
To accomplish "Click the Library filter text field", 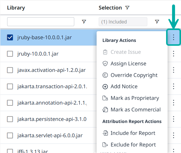I will pos(41,22).
